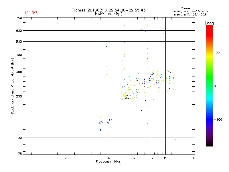The width and height of the screenshot is (229, 172).
Task: Click the 100 colorbar tick label
Action: [217, 53]
